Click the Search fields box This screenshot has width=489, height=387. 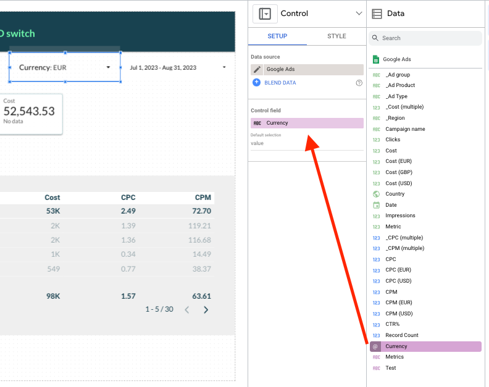click(x=430, y=38)
